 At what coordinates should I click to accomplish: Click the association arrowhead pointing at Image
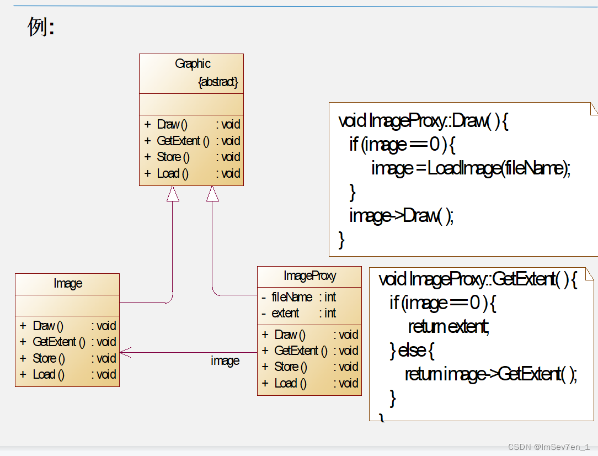click(125, 353)
